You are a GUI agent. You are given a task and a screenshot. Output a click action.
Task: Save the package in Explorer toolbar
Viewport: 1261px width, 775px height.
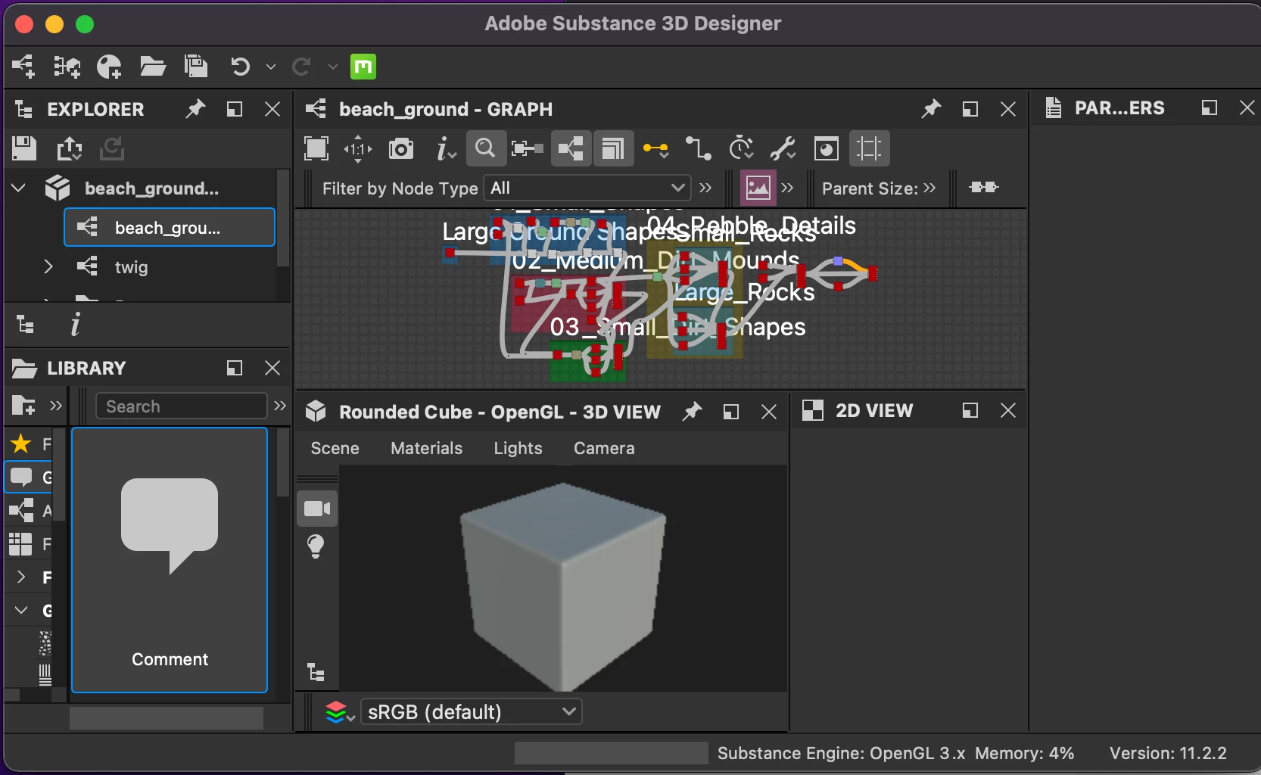pos(24,148)
